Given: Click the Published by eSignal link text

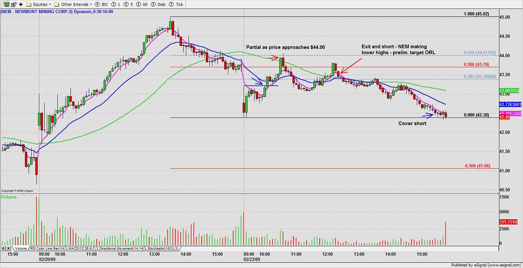Looking at the screenshot, I should click(485, 265).
